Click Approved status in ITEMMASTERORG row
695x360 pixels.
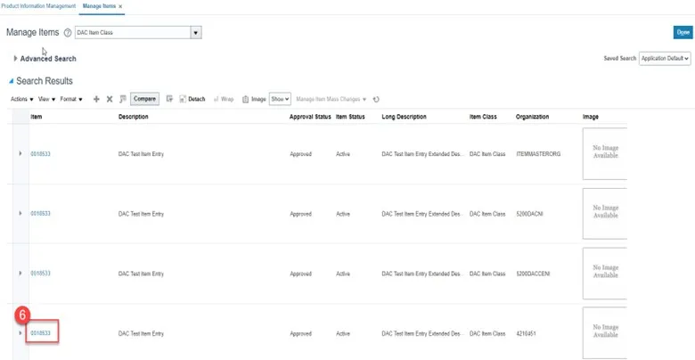[300, 154]
